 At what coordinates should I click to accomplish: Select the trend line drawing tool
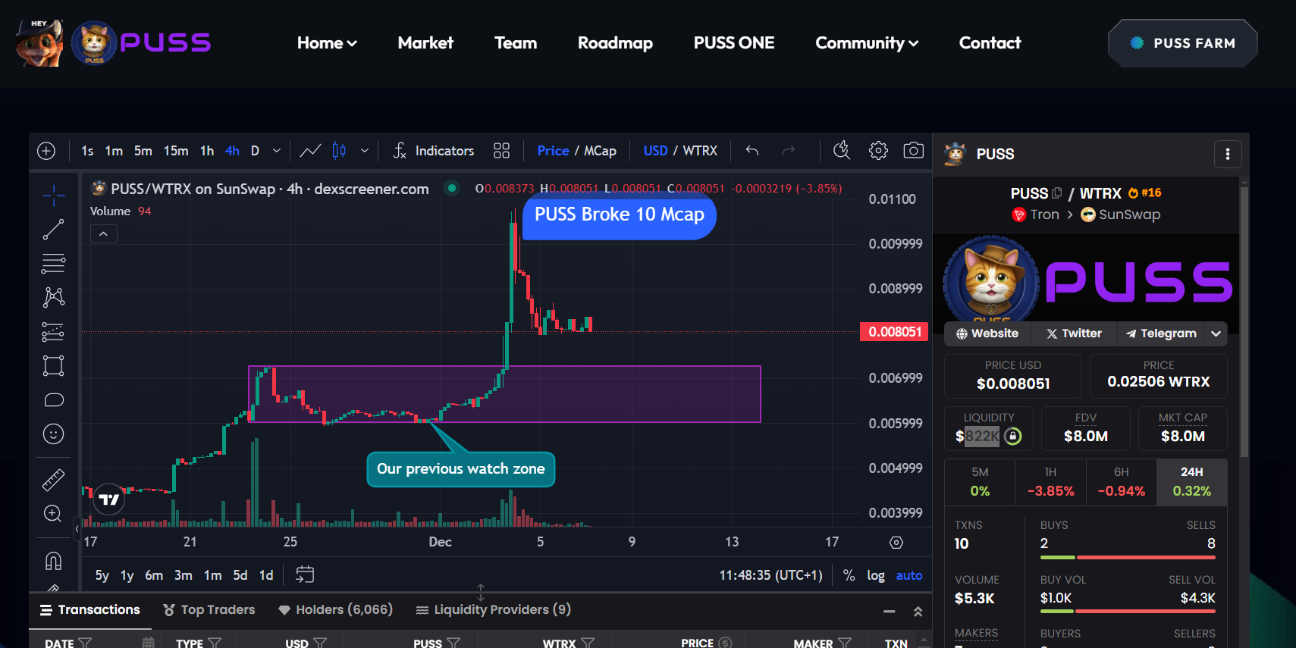click(53, 230)
